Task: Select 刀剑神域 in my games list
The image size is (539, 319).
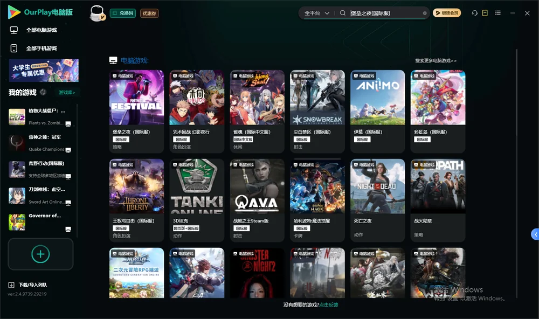Action: [40, 196]
